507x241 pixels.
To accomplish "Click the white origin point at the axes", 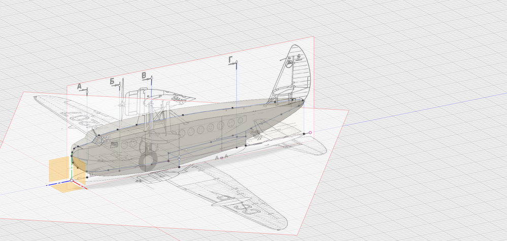I will [x=72, y=180].
